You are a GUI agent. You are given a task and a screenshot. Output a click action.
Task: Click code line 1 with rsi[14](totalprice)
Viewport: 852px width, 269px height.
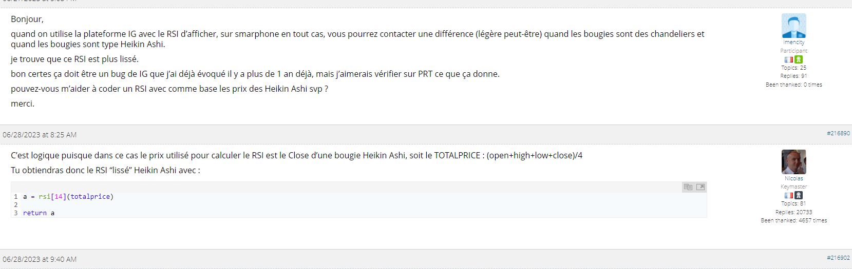[68, 196]
